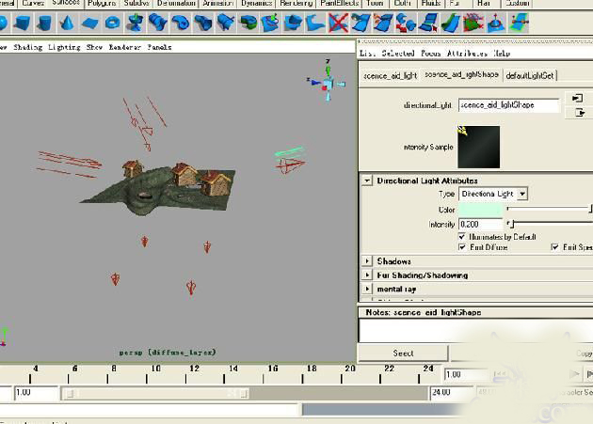593x424 pixels.
Task: Click the Birail surface shelf icon
Action: pyautogui.click(x=226, y=23)
